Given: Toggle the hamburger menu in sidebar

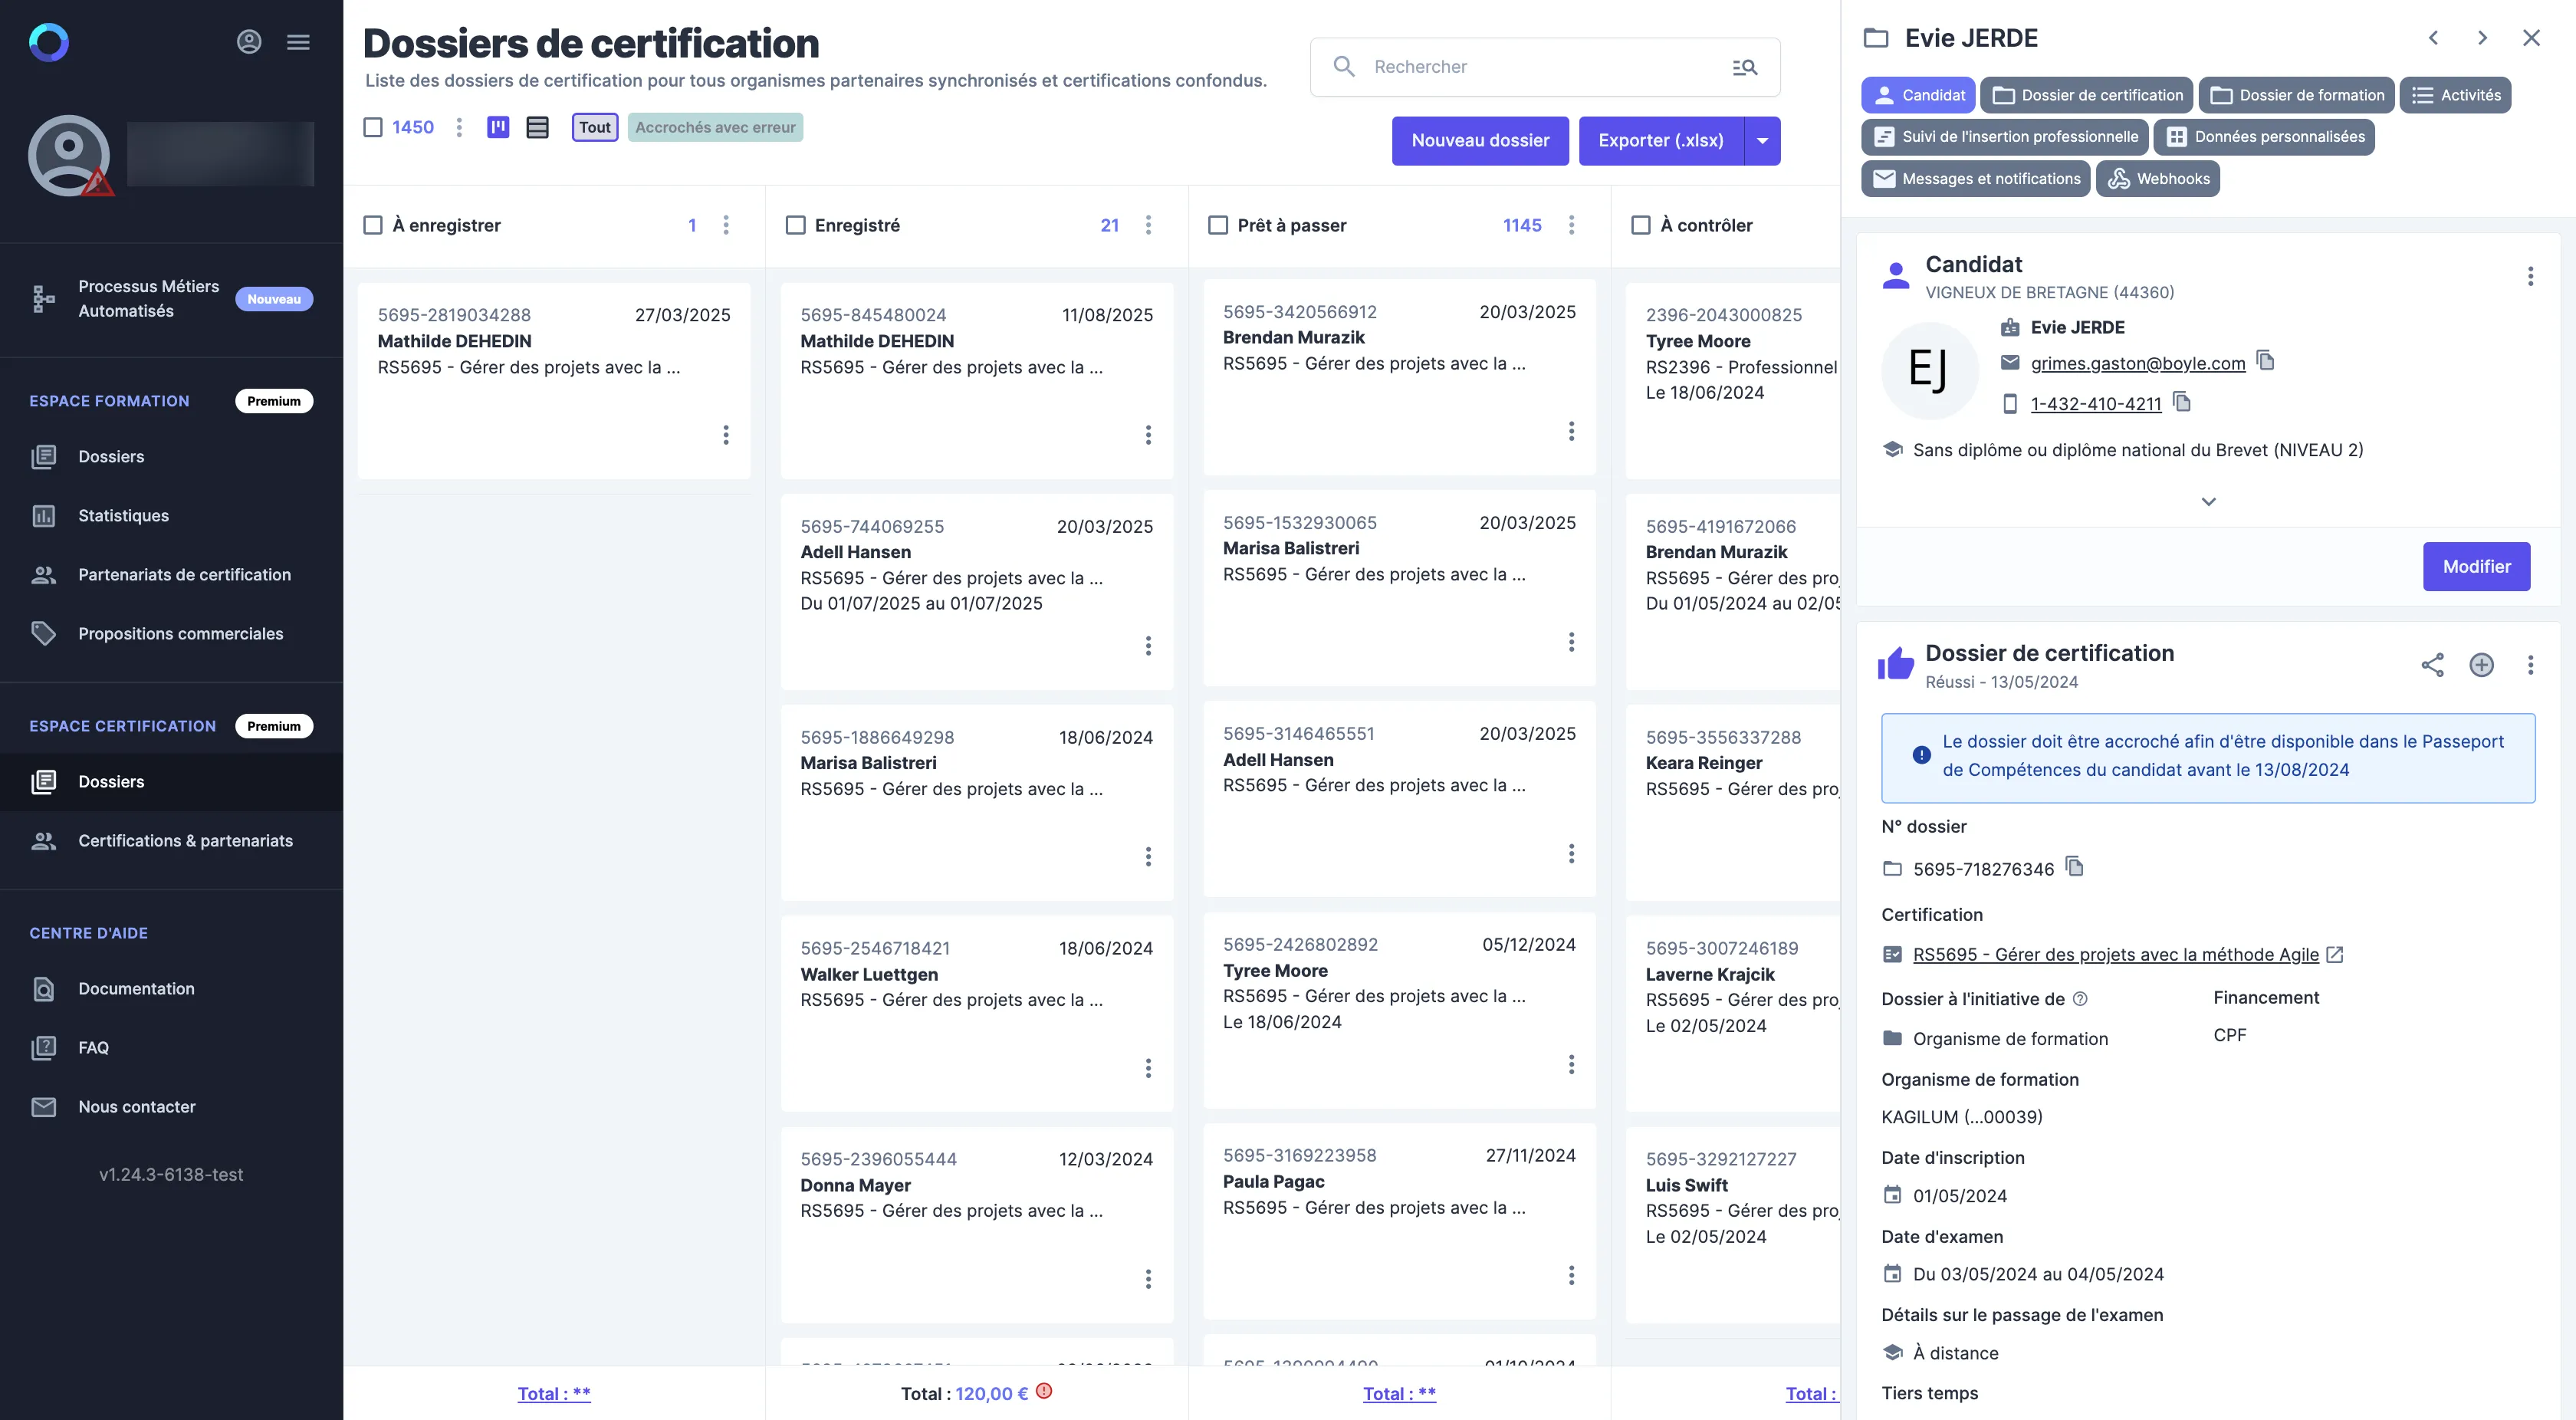Looking at the screenshot, I should 298,42.
